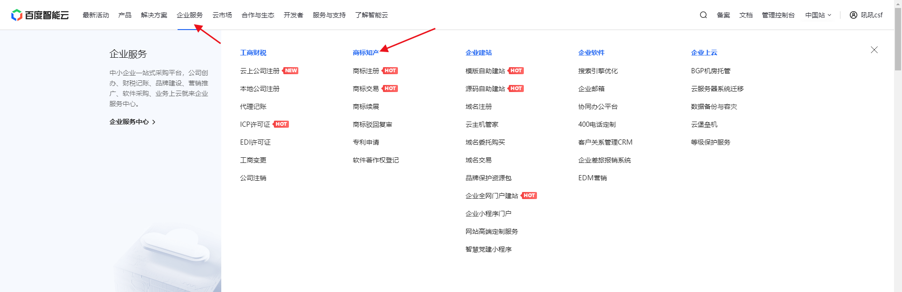Image resolution: width=902 pixels, height=292 pixels.
Task: Open 搜索引擎优化 service
Action: tap(598, 71)
